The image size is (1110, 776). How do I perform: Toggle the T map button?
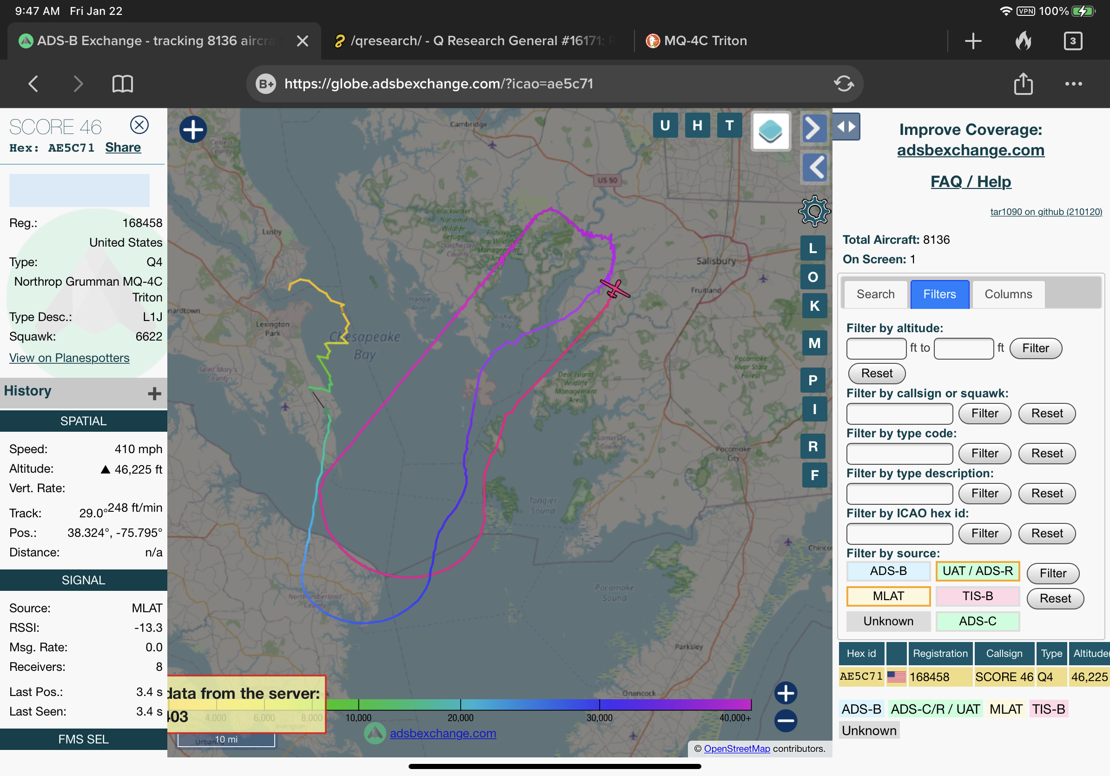click(729, 125)
